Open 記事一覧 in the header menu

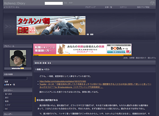pyautogui.click(x=108, y=7)
